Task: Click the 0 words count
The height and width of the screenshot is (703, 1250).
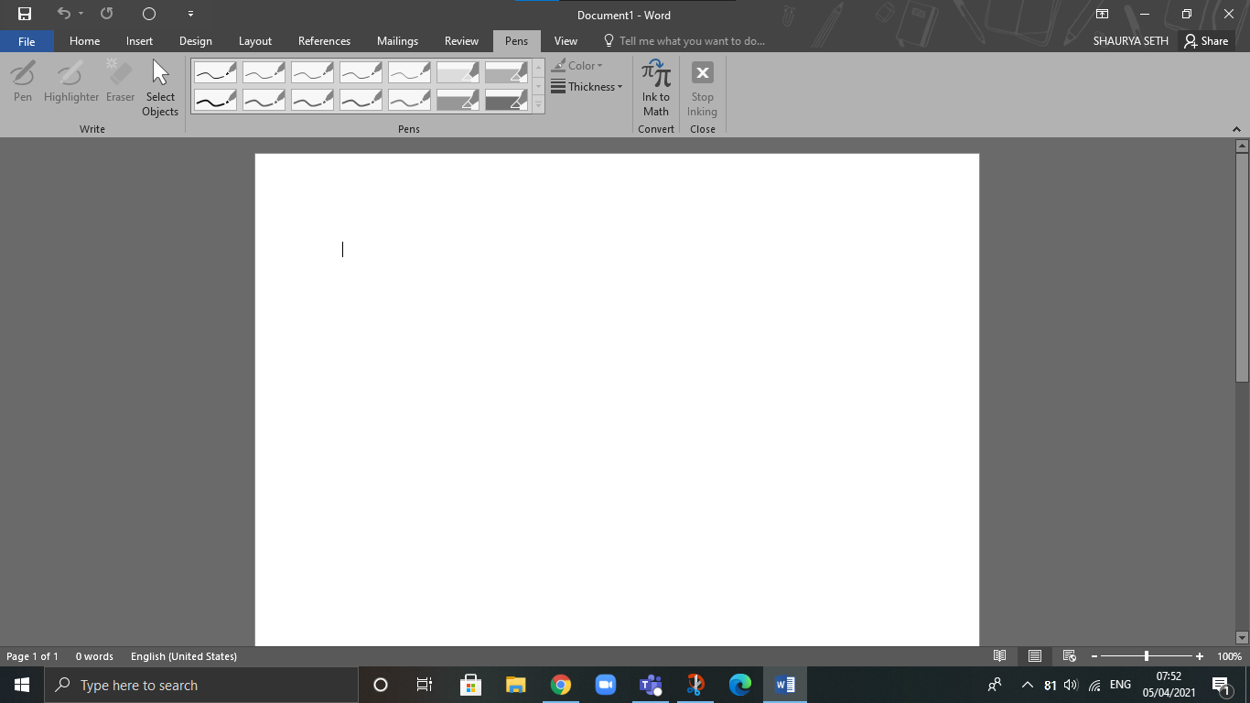Action: point(94,656)
